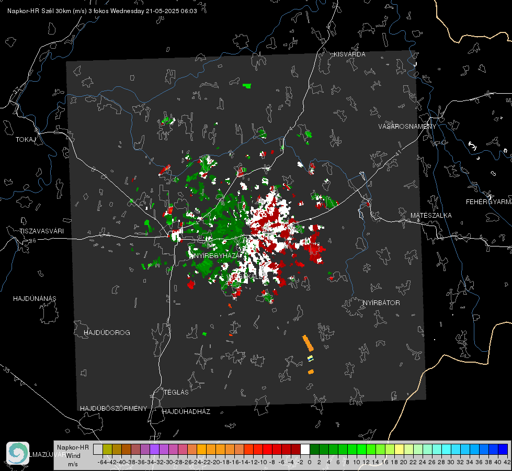Click the radar image title with date 21-05-2025
The width and height of the screenshot is (512, 471).
(102, 11)
